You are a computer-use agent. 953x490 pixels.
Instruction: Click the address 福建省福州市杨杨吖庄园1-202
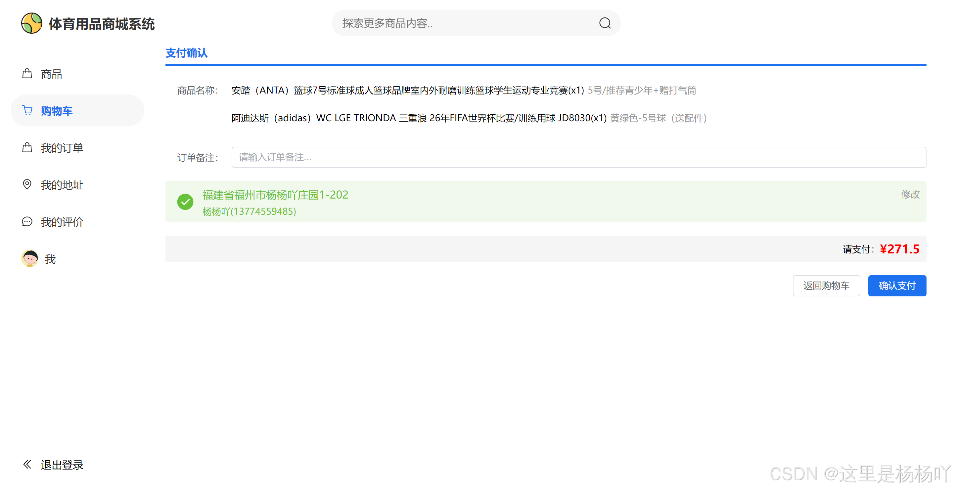275,195
